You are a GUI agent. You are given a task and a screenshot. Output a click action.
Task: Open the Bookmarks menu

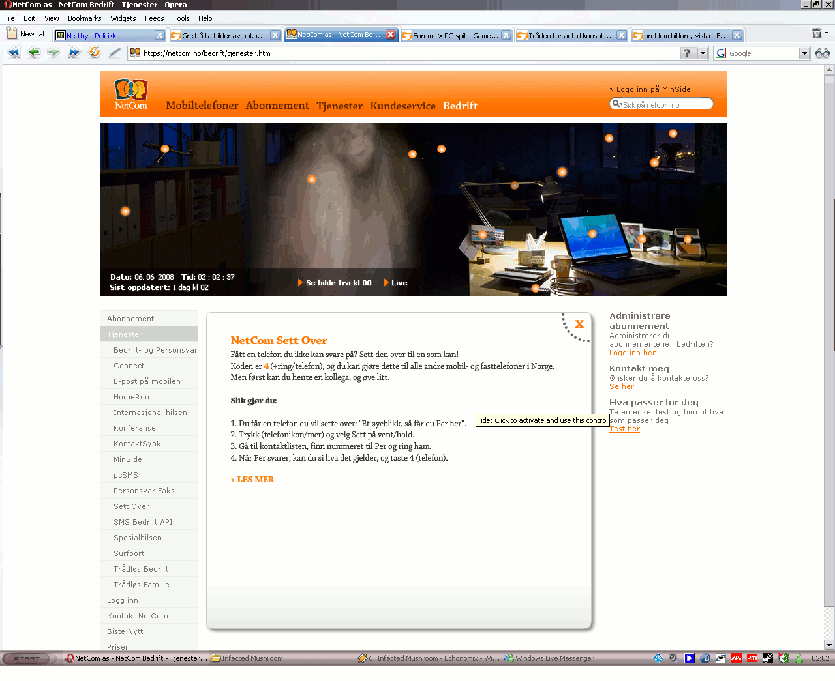point(85,18)
